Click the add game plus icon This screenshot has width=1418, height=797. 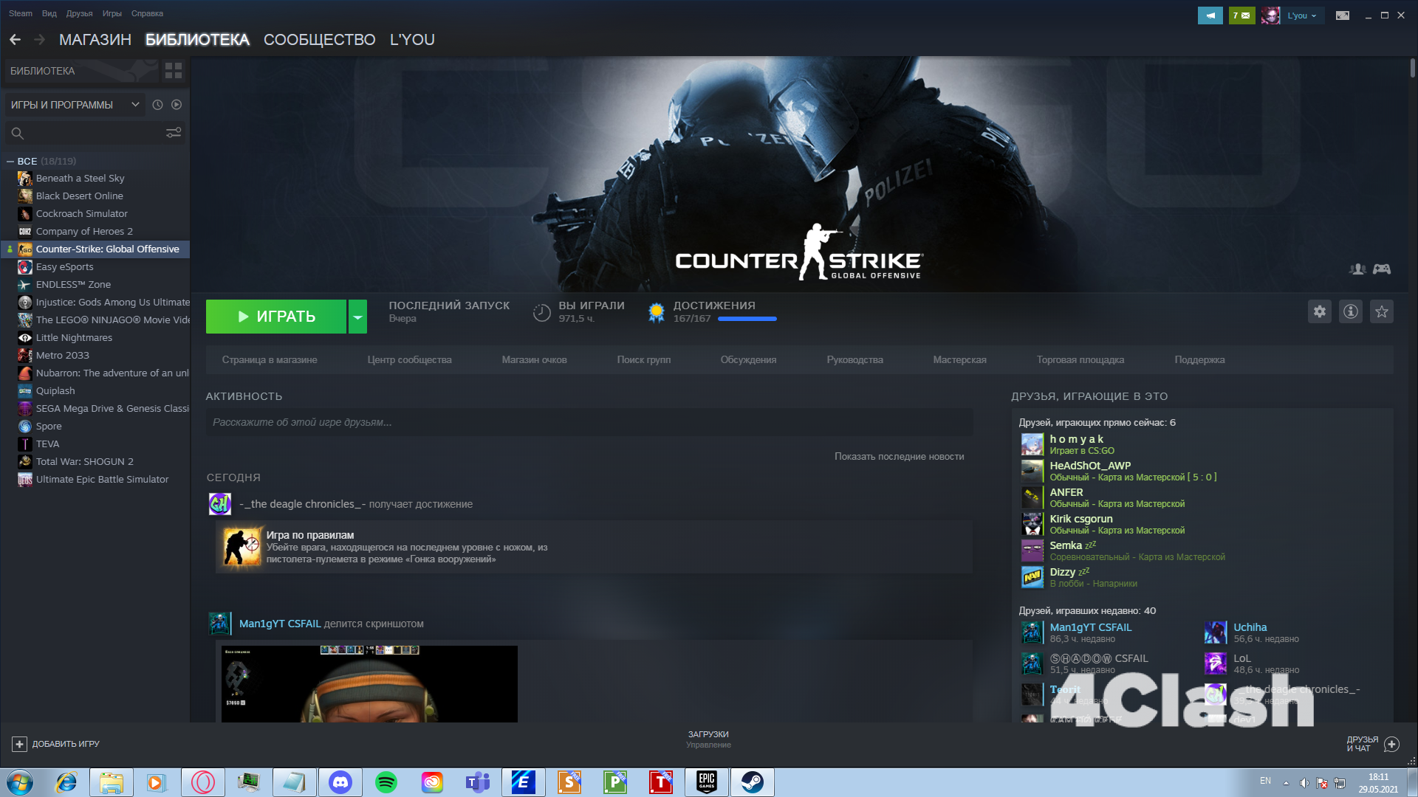(20, 744)
